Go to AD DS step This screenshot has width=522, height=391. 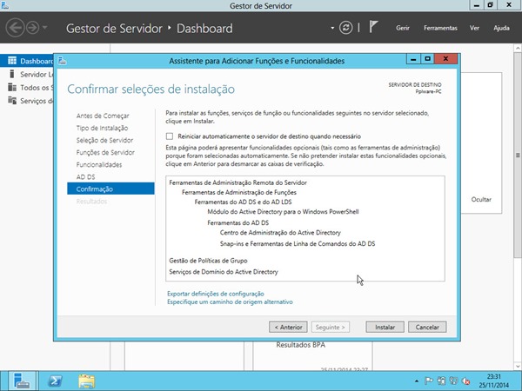[85, 177]
